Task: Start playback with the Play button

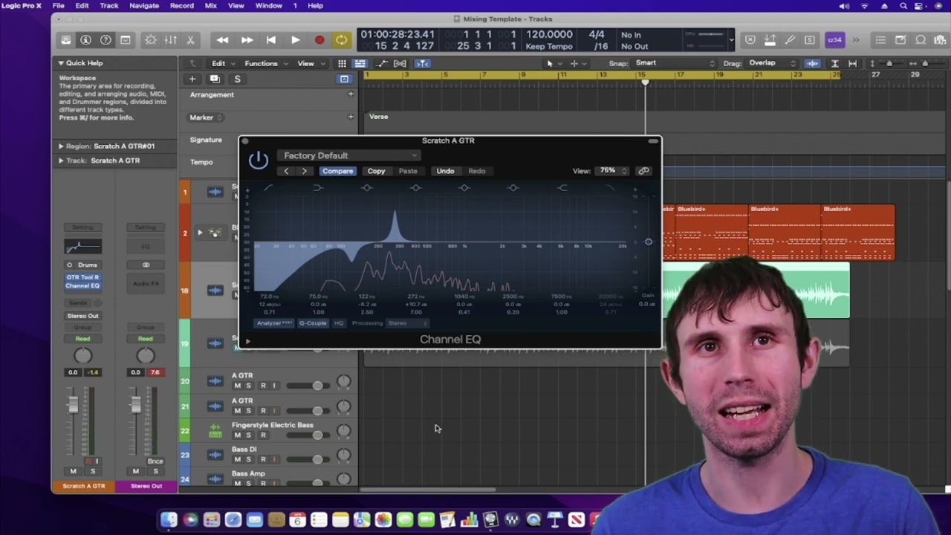Action: click(x=295, y=40)
